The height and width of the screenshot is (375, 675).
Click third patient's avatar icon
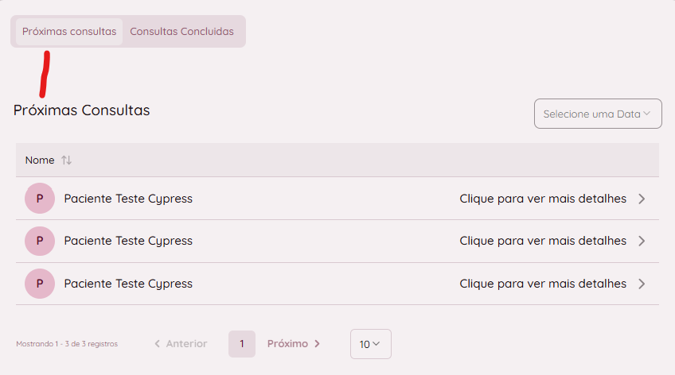(x=40, y=284)
